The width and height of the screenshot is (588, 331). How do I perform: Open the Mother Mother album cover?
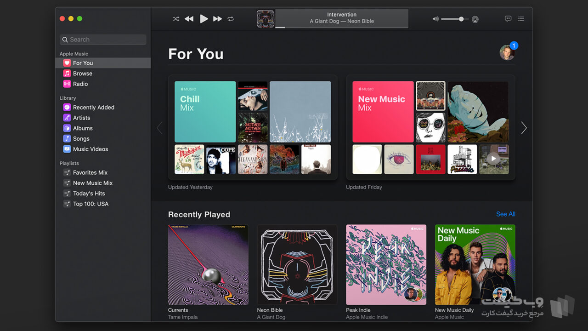(x=253, y=127)
